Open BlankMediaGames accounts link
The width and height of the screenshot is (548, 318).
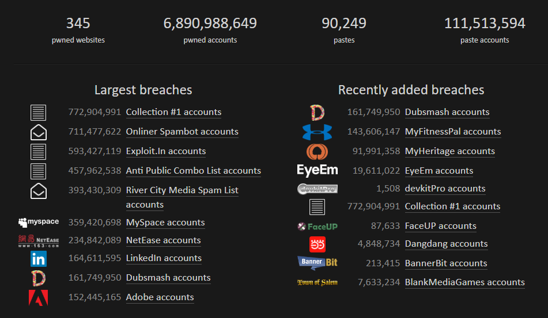pyautogui.click(x=465, y=282)
